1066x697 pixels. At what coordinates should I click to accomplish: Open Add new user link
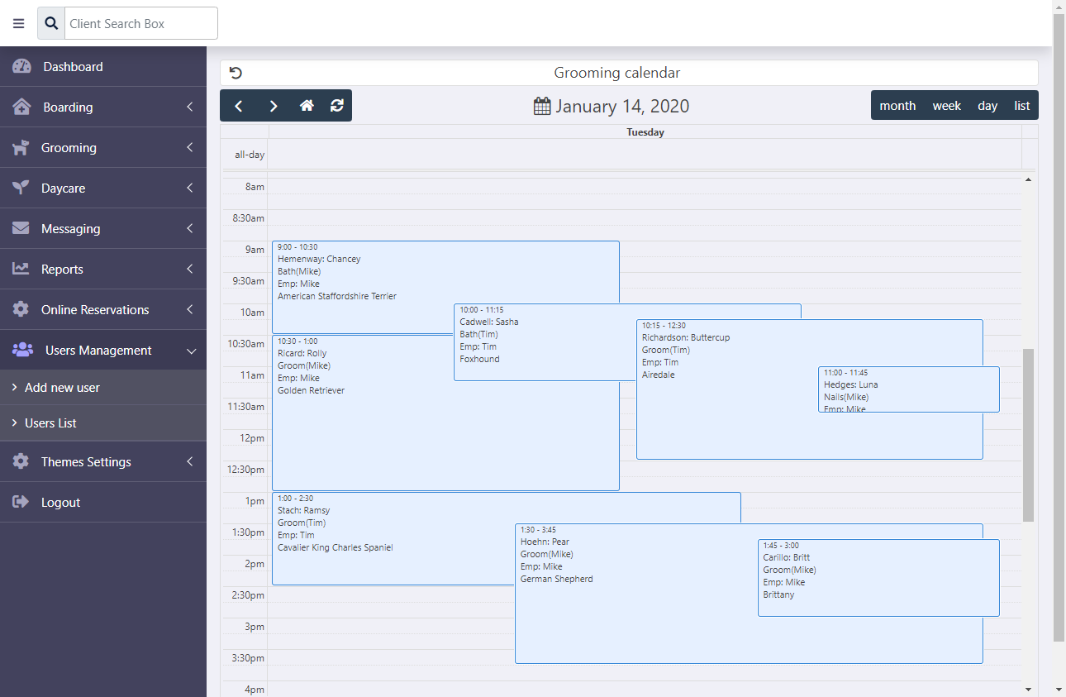pos(62,388)
